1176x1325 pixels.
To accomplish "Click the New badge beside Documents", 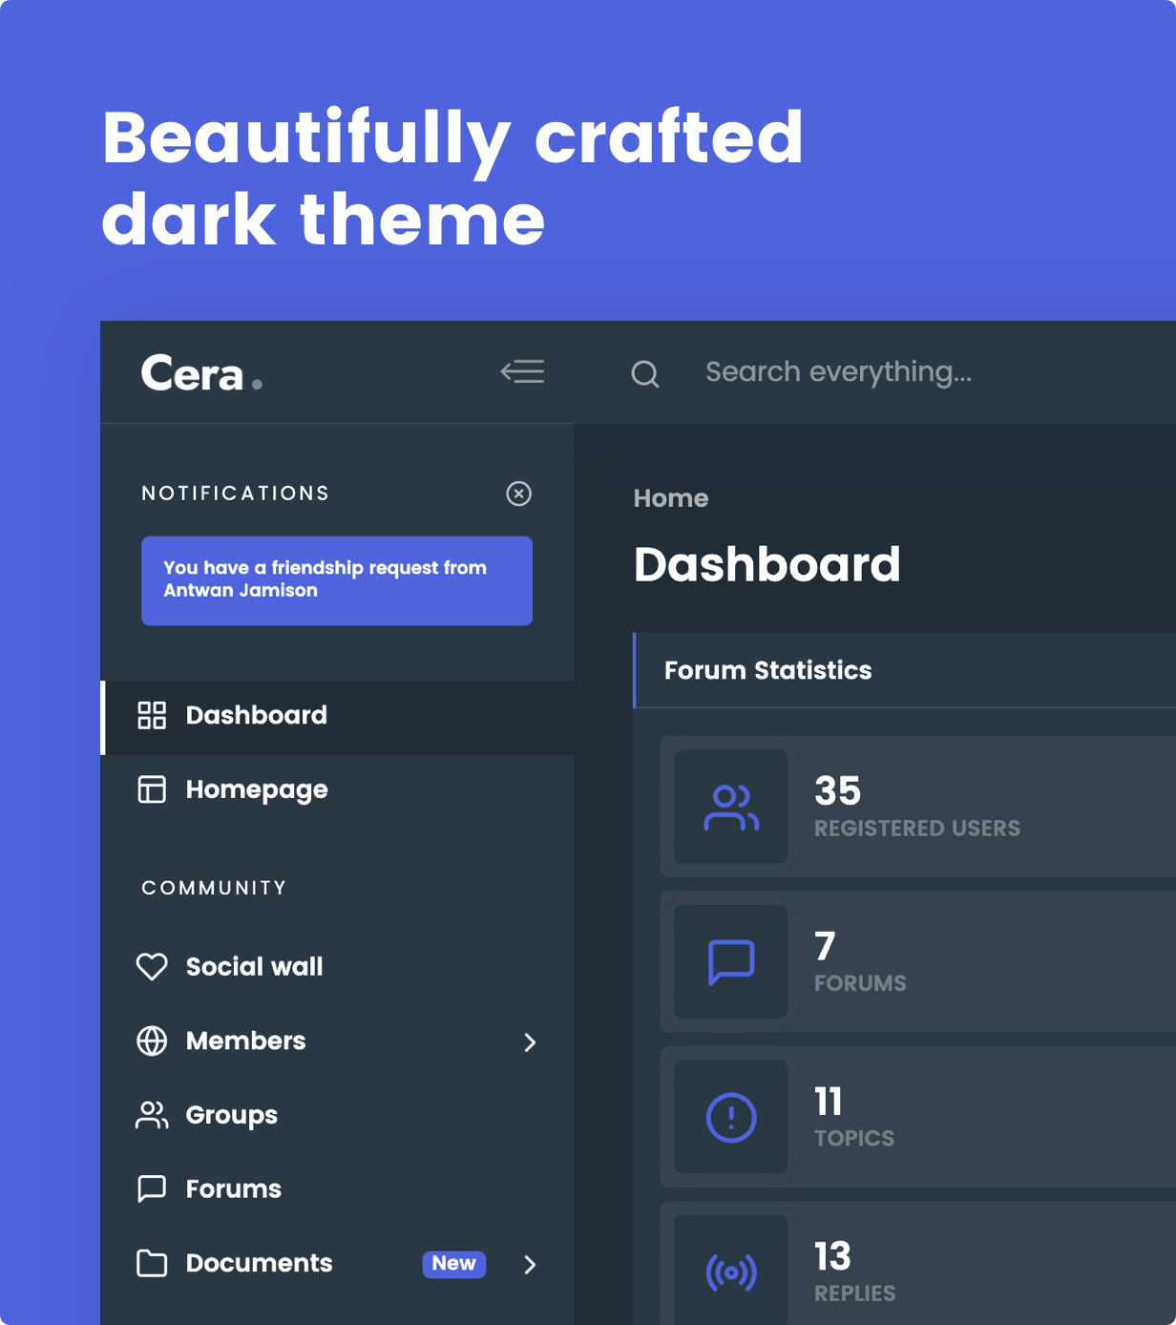I will click(453, 1264).
